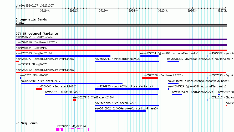
Task: Click the small red bar under nsv4288277
Action: coord(17,61)
